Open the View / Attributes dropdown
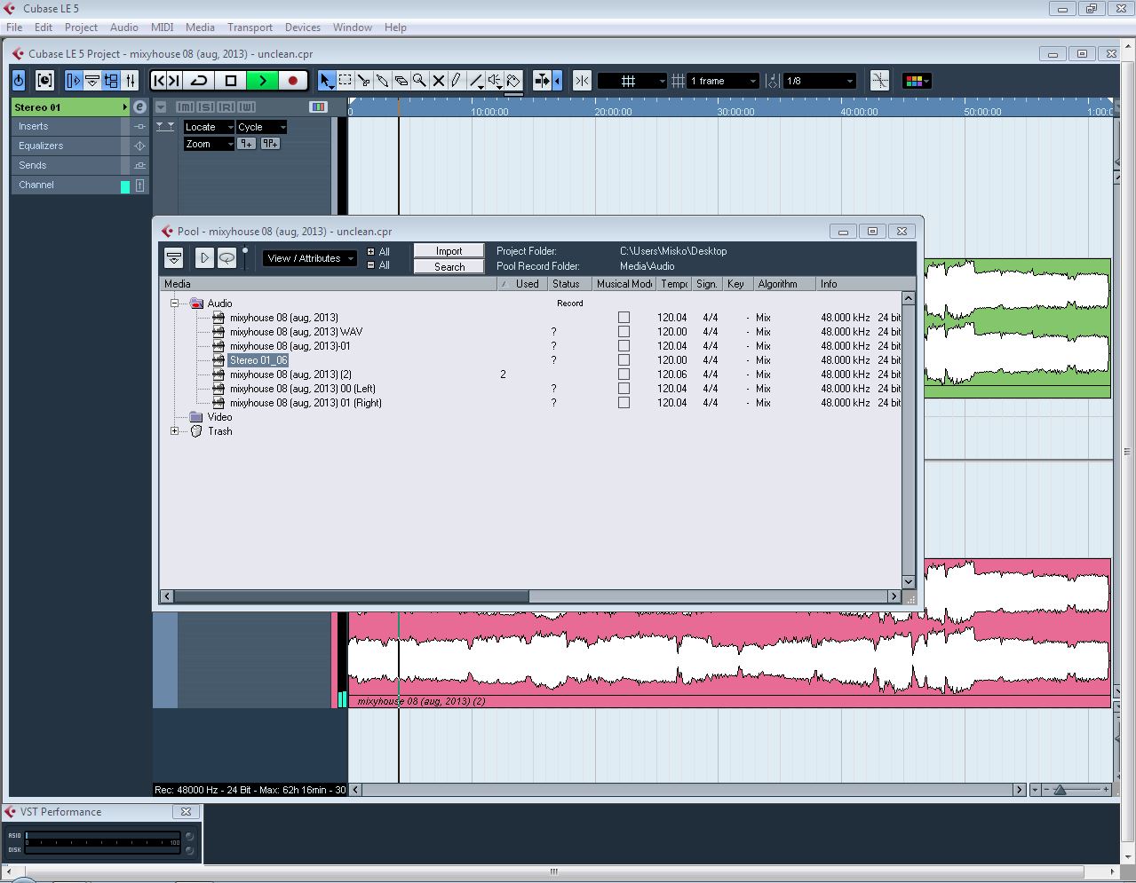 (309, 258)
